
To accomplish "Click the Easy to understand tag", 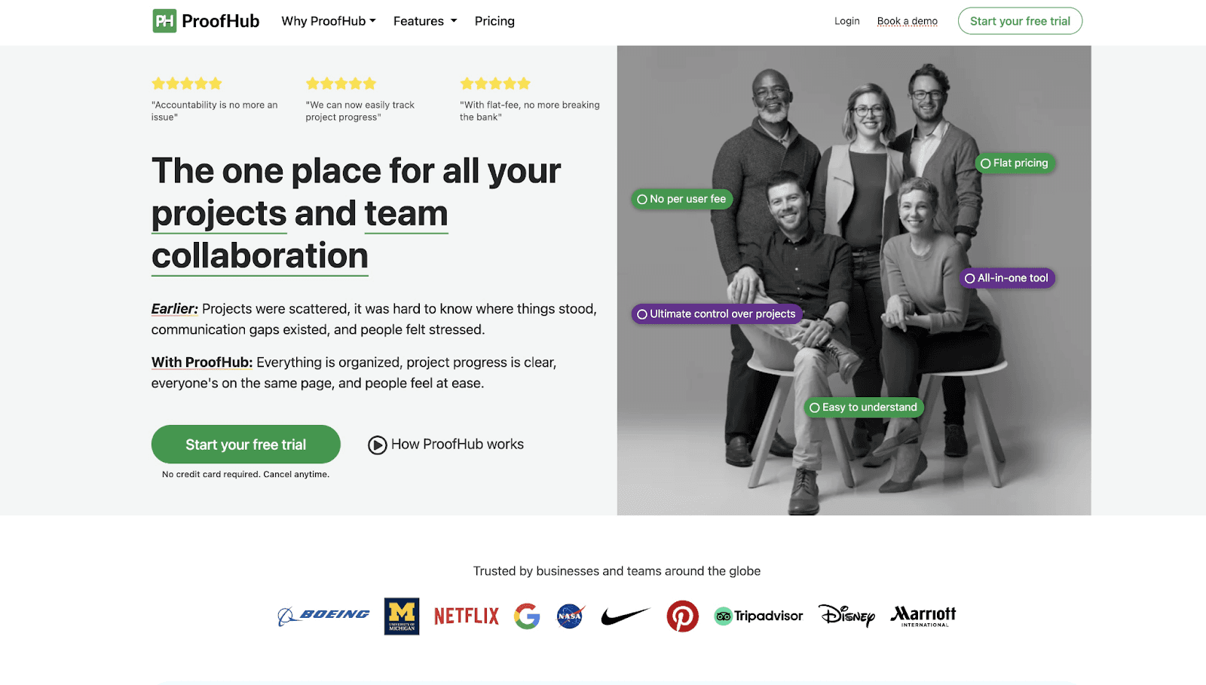I will tap(864, 408).
